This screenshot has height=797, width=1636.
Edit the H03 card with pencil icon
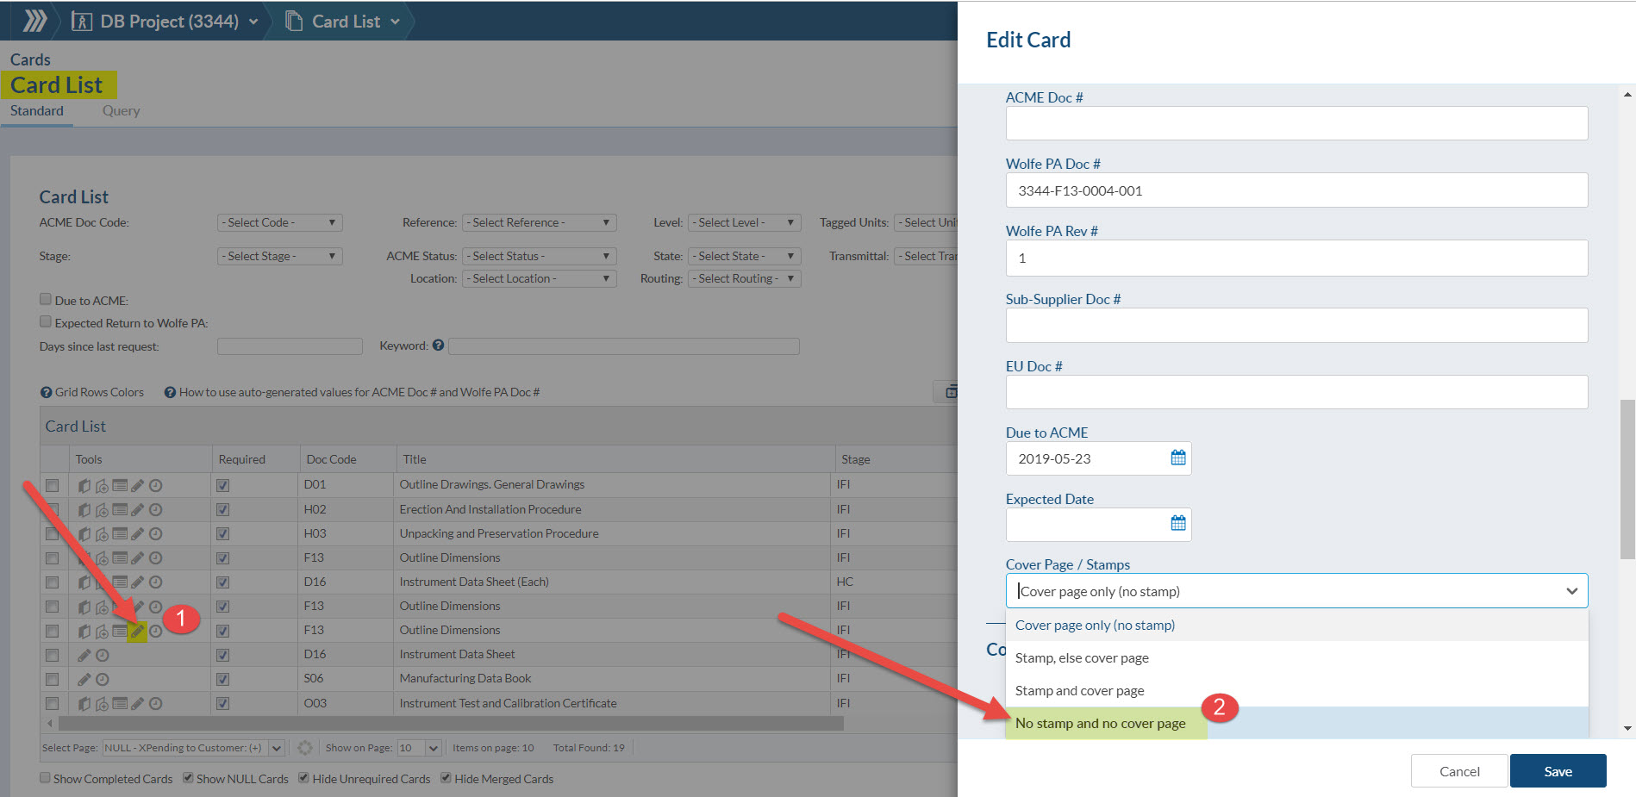pyautogui.click(x=138, y=533)
